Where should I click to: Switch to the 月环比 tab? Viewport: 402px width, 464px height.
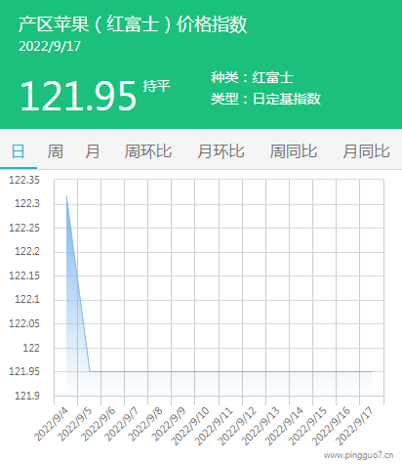(x=221, y=151)
